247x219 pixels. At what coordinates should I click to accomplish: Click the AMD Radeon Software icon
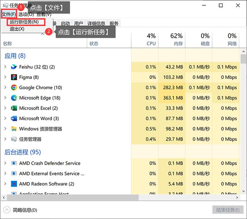click(14, 184)
